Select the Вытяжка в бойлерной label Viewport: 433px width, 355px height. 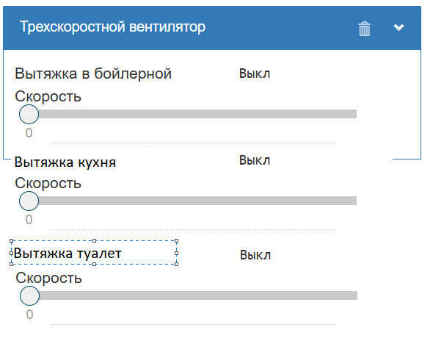click(x=93, y=73)
